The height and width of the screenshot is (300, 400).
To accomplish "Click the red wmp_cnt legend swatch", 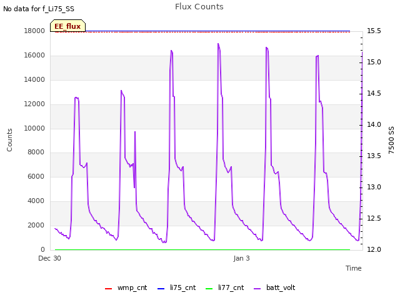I will point(108,289).
